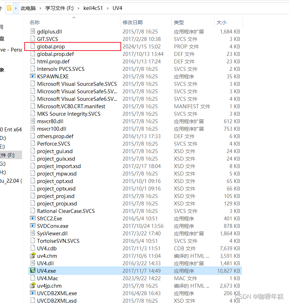Click the uv4.chm help file icon

33,256
